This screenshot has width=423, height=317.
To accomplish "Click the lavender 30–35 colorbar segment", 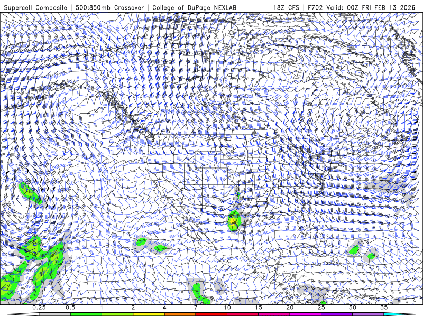I will (x=368, y=314).
